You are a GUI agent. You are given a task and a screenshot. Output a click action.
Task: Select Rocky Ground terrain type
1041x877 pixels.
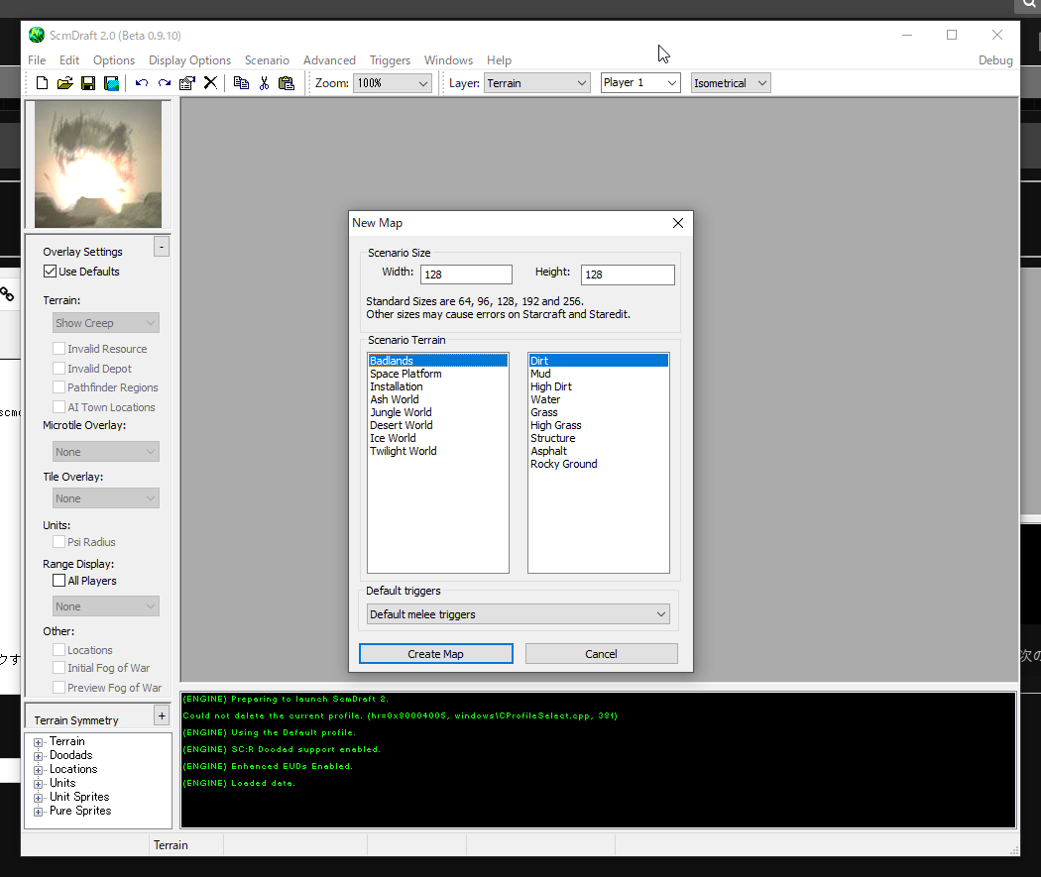point(599,465)
